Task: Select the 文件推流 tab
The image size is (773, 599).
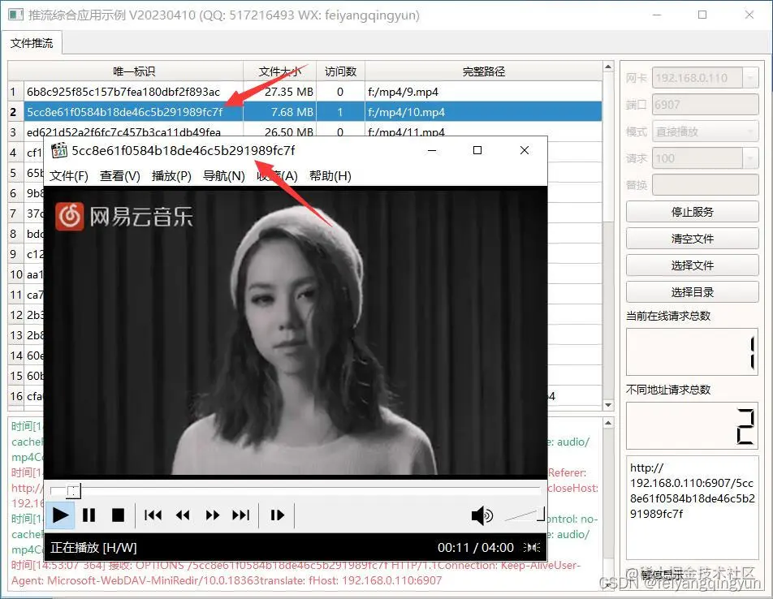Action: (32, 43)
